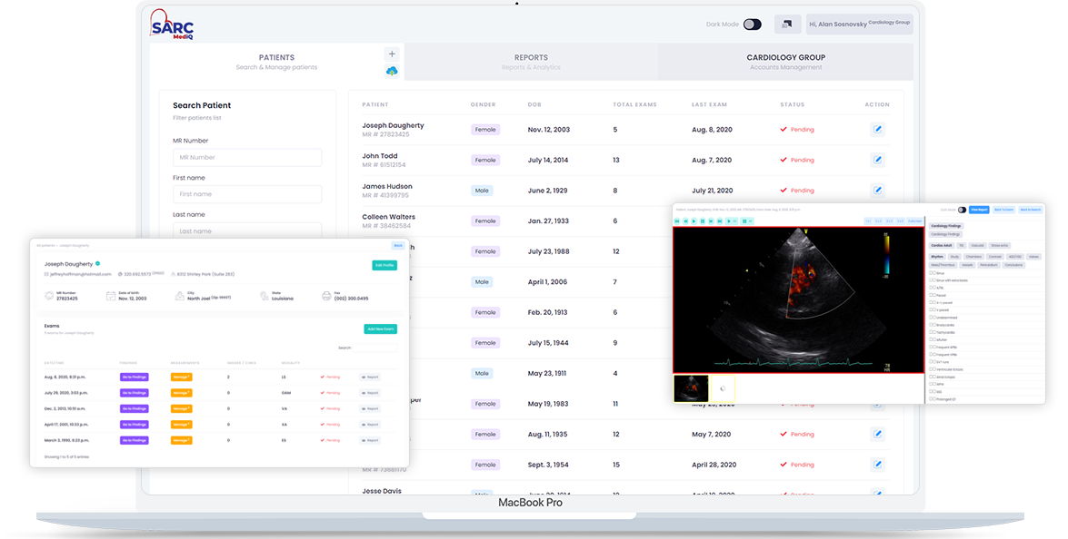This screenshot has width=1068, height=539.
Task: Click the edit icon in April 28, 2020 row
Action: coord(877,465)
